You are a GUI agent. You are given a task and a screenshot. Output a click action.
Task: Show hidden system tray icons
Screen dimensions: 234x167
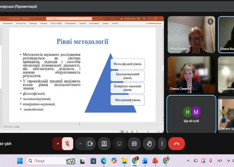pyautogui.click(x=188, y=161)
